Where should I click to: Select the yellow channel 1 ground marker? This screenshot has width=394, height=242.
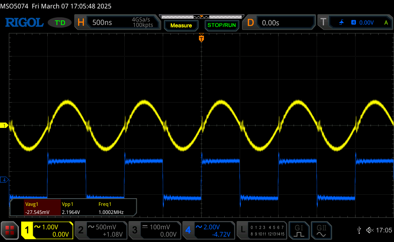point(4,126)
